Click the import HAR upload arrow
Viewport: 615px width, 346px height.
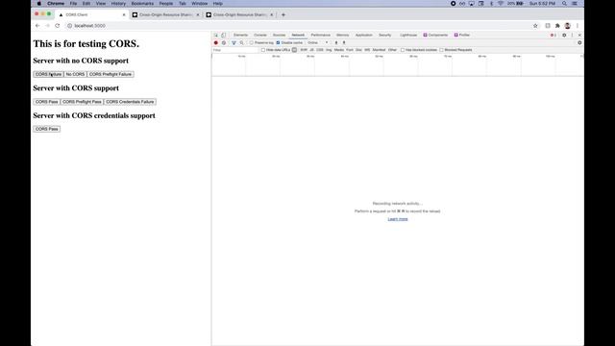(x=336, y=42)
